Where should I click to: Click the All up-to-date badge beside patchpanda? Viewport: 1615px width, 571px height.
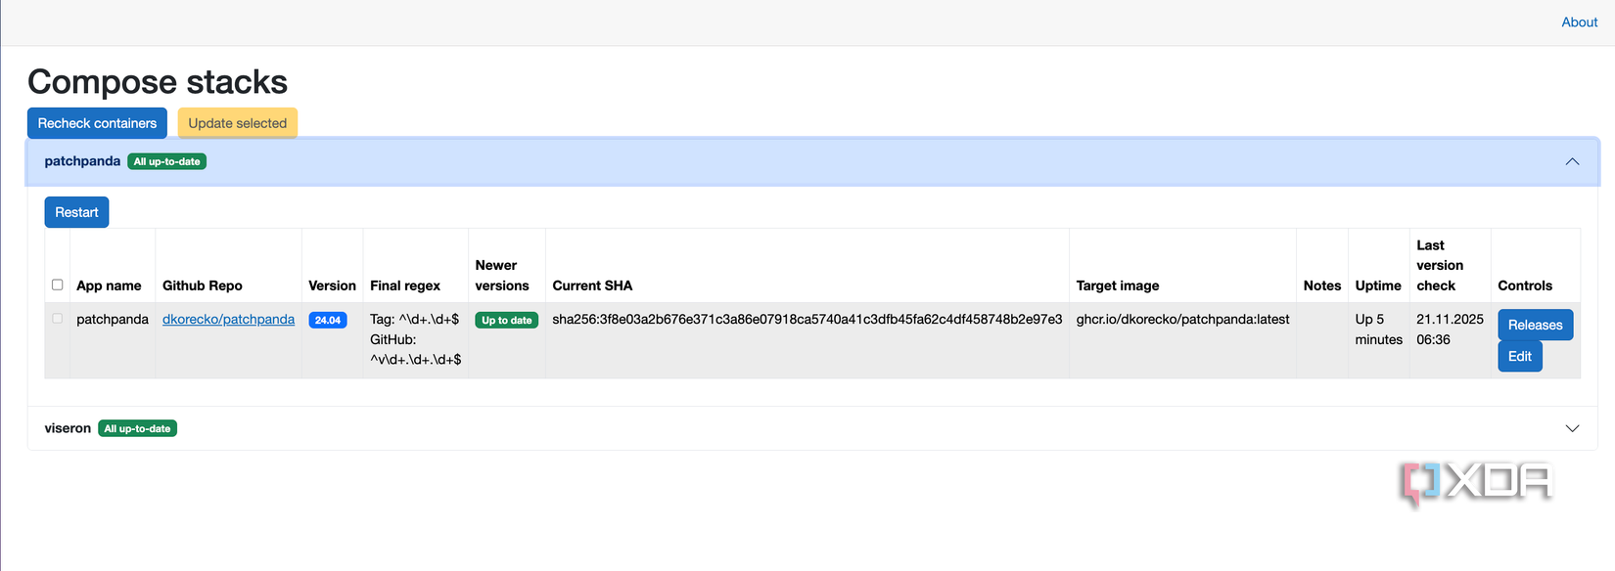pyautogui.click(x=166, y=161)
